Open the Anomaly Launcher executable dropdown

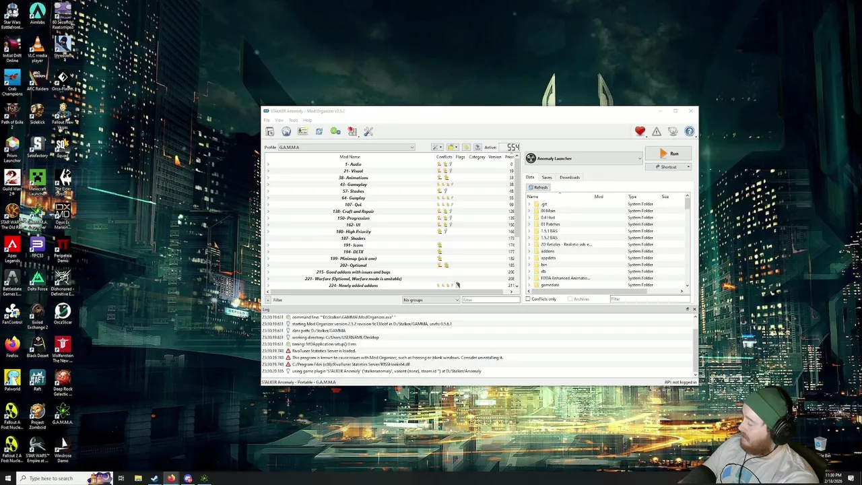(x=584, y=158)
